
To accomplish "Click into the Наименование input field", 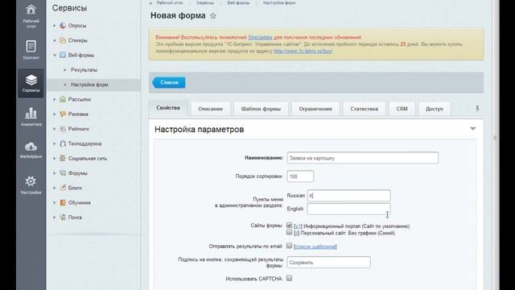I will [x=363, y=158].
